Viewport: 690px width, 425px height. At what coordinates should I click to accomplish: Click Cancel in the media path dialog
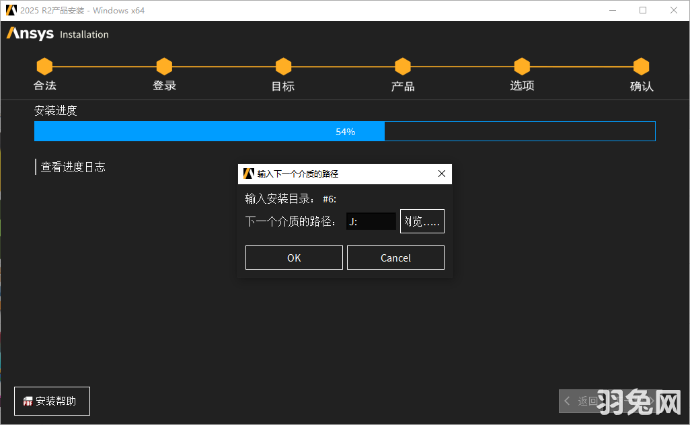tap(395, 257)
